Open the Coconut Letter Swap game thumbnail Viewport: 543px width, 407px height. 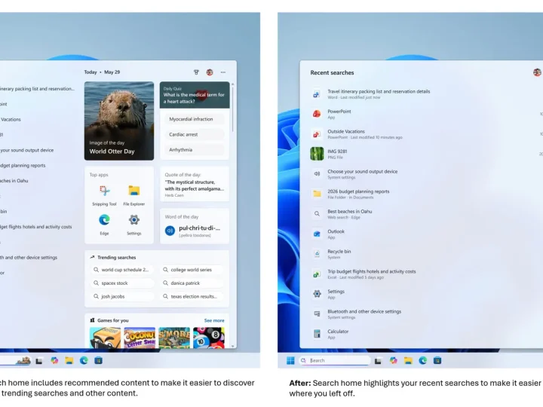[x=140, y=338]
